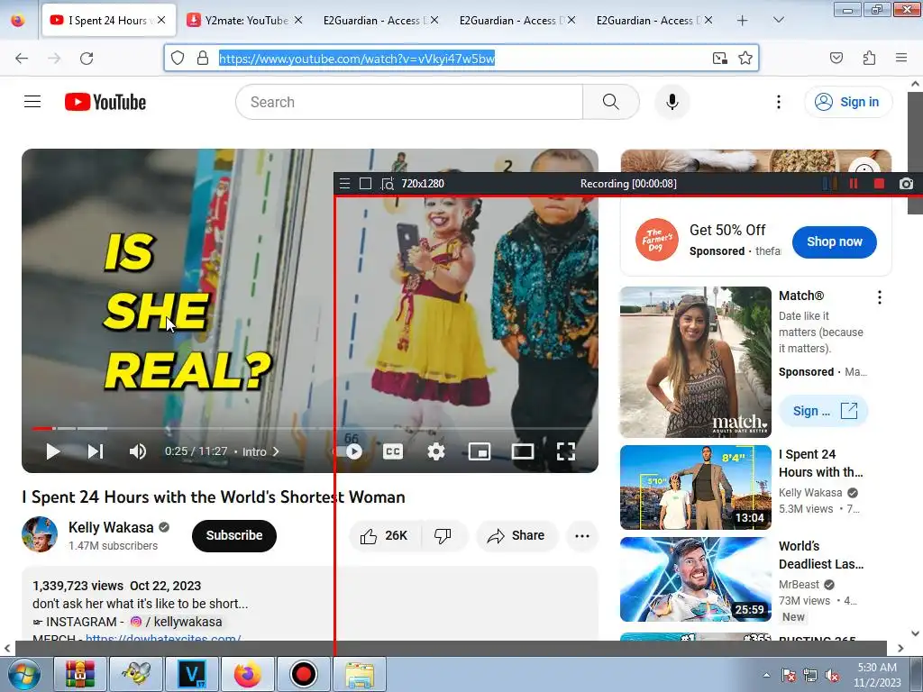The height and width of the screenshot is (692, 923).
Task: Play the video
Action: [53, 451]
